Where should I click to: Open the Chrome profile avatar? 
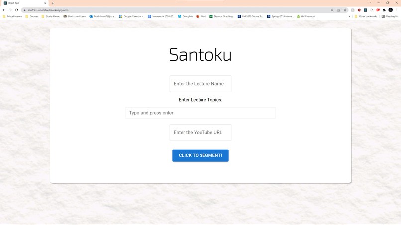click(390, 10)
